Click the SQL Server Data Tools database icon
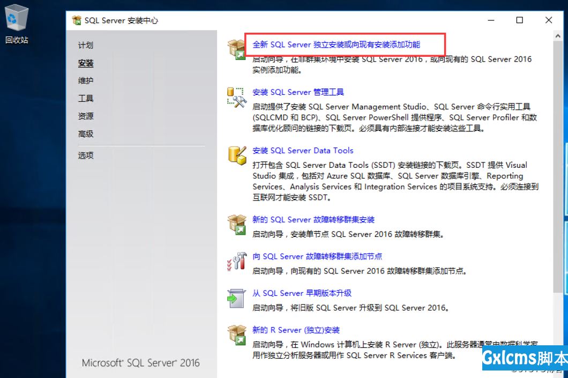Viewport: 568px width, 378px height. [237, 155]
